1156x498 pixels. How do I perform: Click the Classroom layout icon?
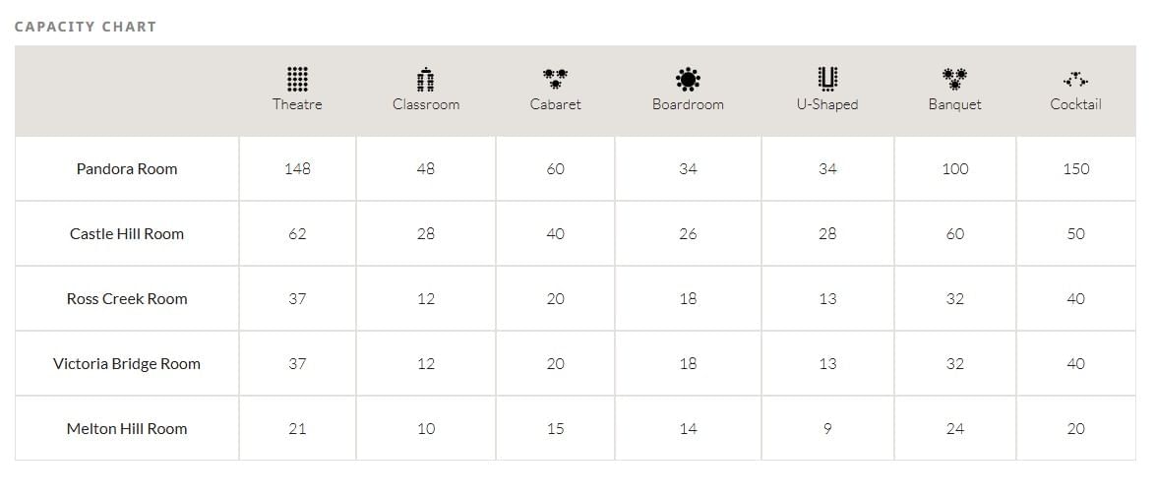(425, 79)
